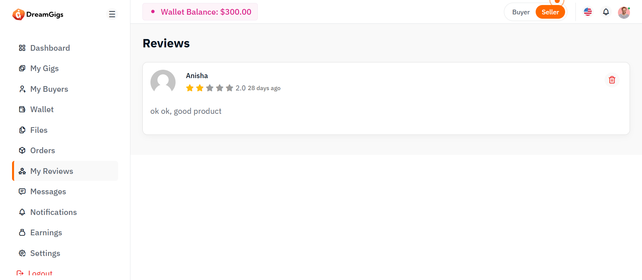
Task: Click the Wallet sidebar icon
Action: tap(22, 109)
